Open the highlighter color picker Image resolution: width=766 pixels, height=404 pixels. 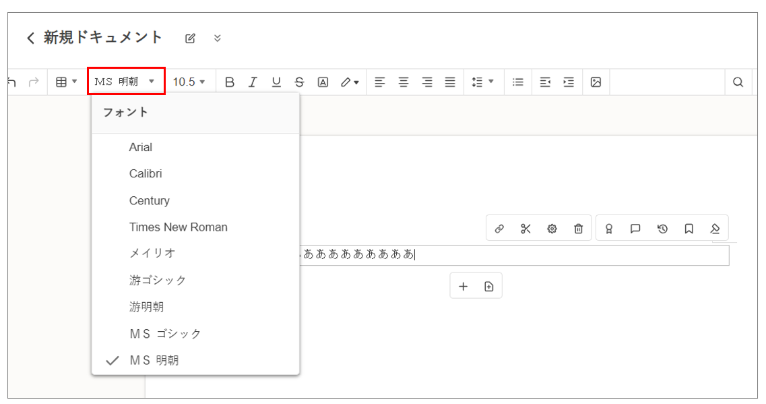[349, 82]
